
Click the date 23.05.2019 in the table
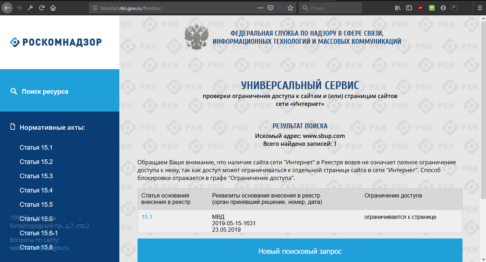[x=226, y=230]
